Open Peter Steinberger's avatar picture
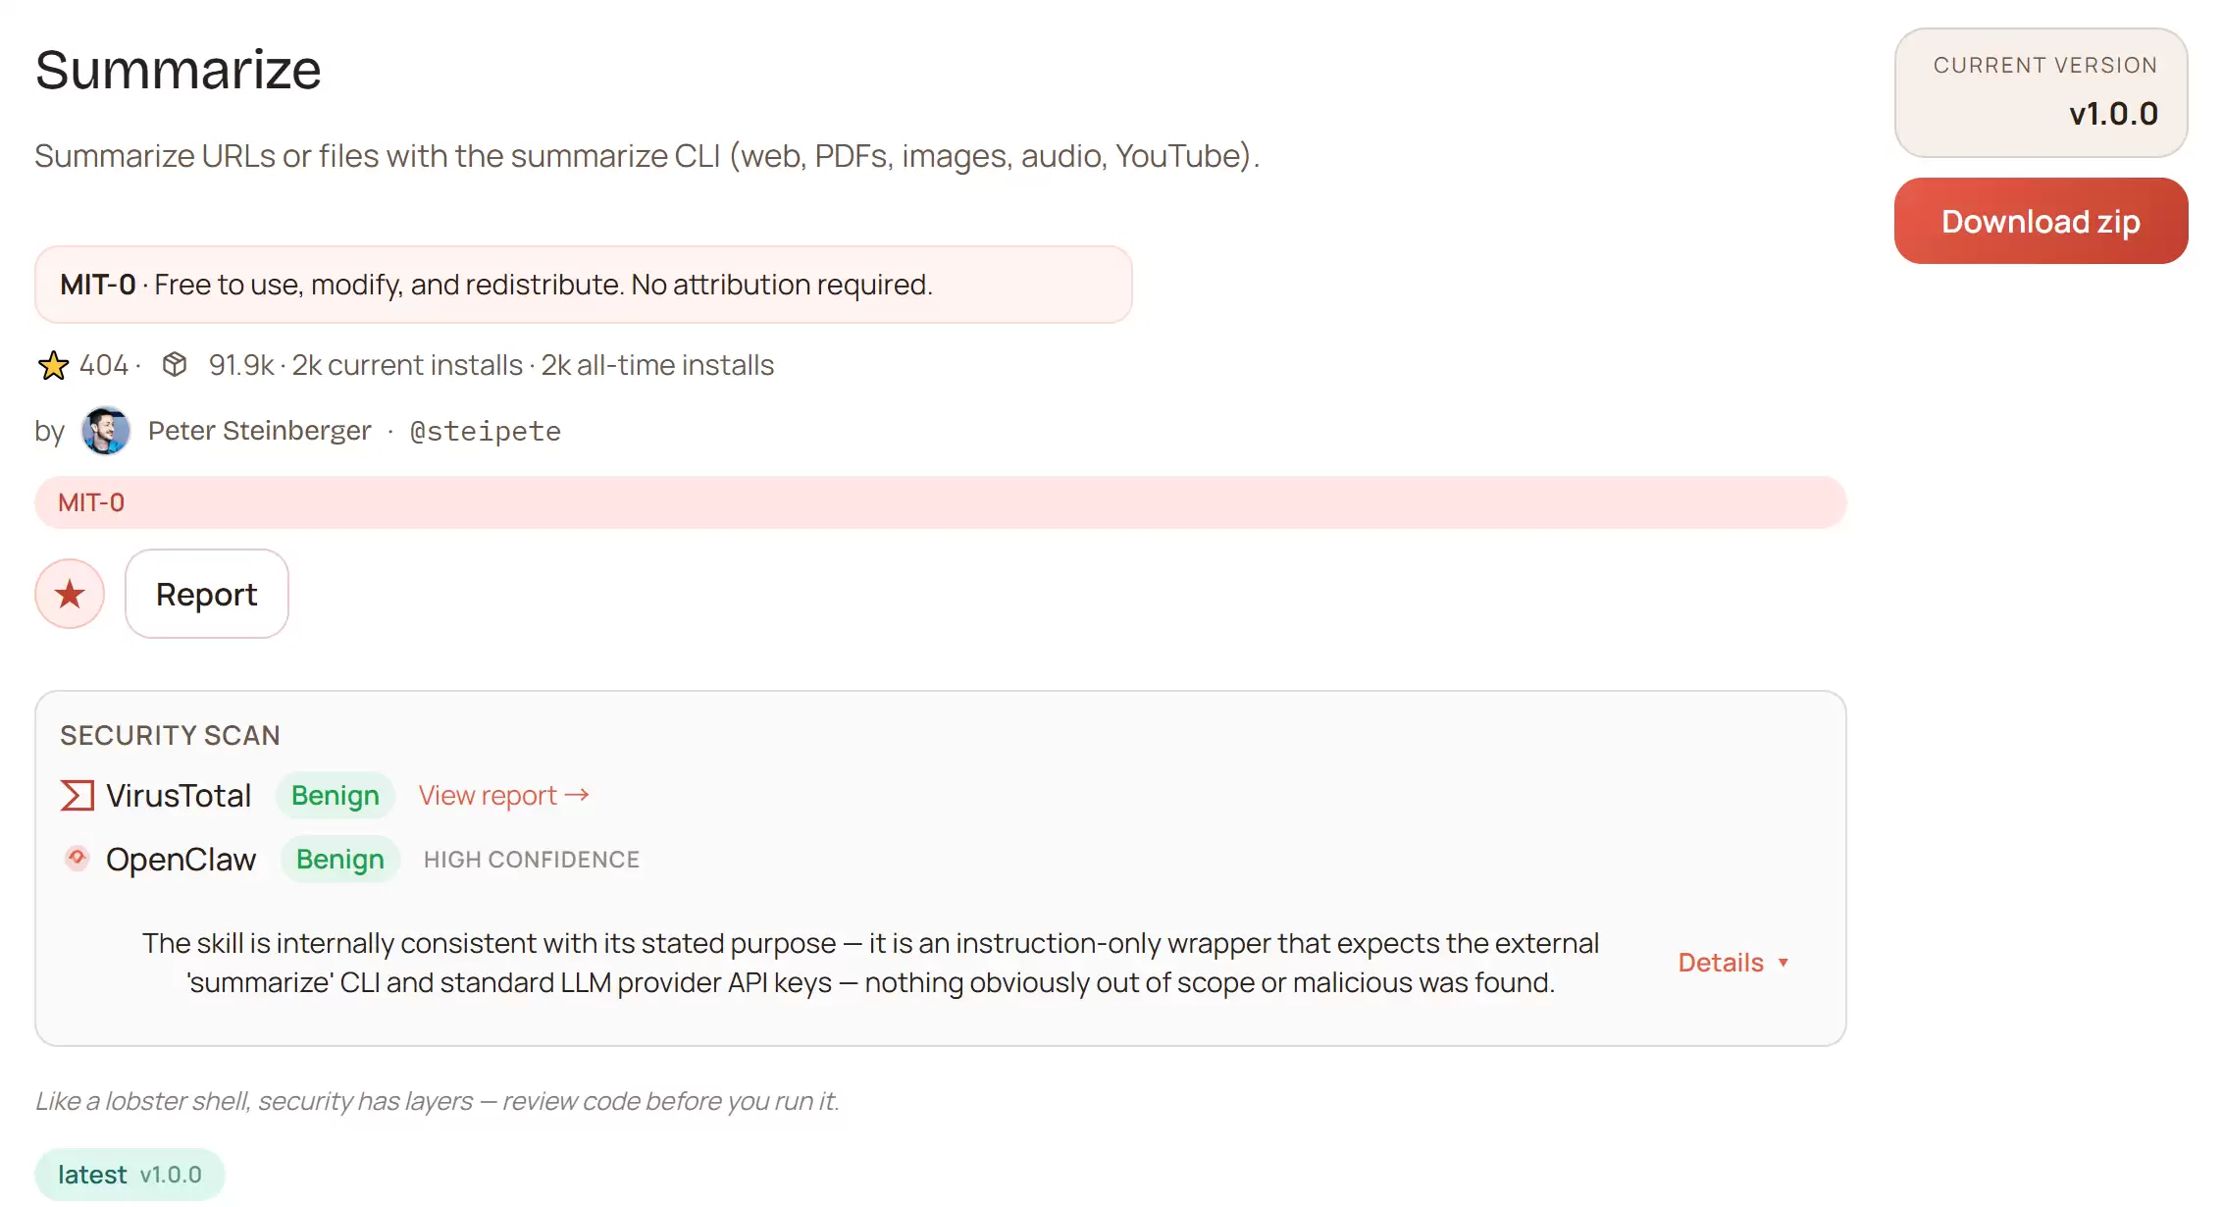This screenshot has height=1207, width=2223. coord(106,431)
